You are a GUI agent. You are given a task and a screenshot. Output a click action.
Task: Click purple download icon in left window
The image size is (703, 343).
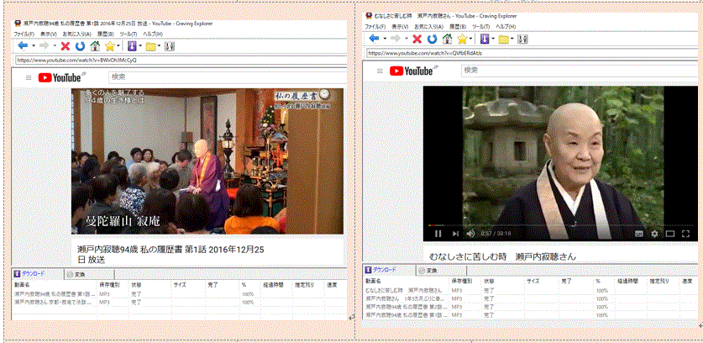131,45
